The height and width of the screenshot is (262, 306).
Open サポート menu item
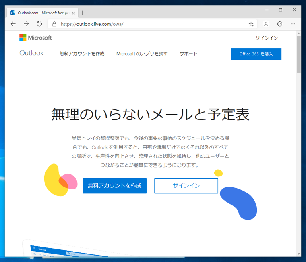coord(188,54)
